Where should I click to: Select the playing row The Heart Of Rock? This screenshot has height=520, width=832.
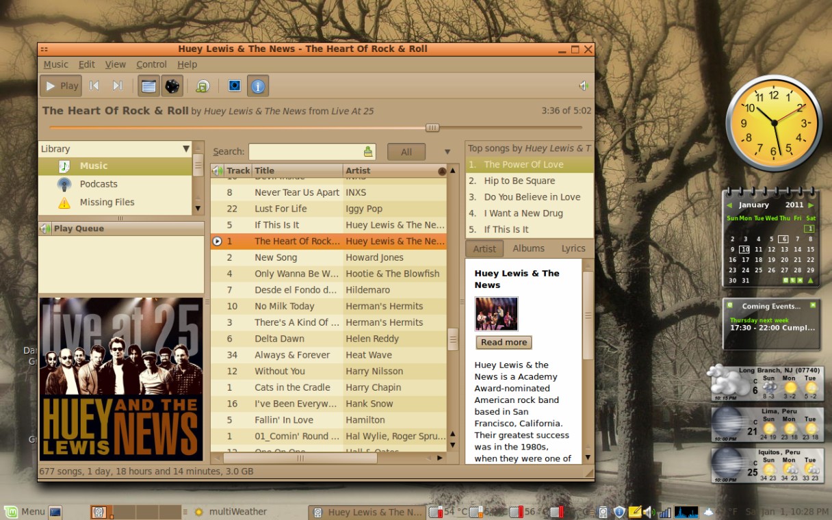point(328,241)
